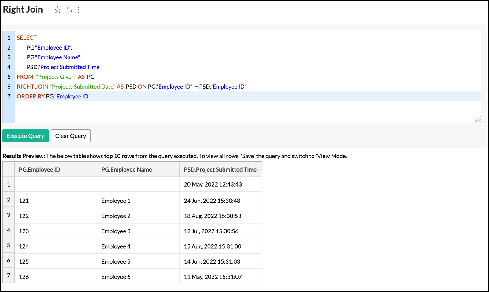Select PSD.Project Submitted Time column header
Screen dimensions: 489x292
click(221, 169)
